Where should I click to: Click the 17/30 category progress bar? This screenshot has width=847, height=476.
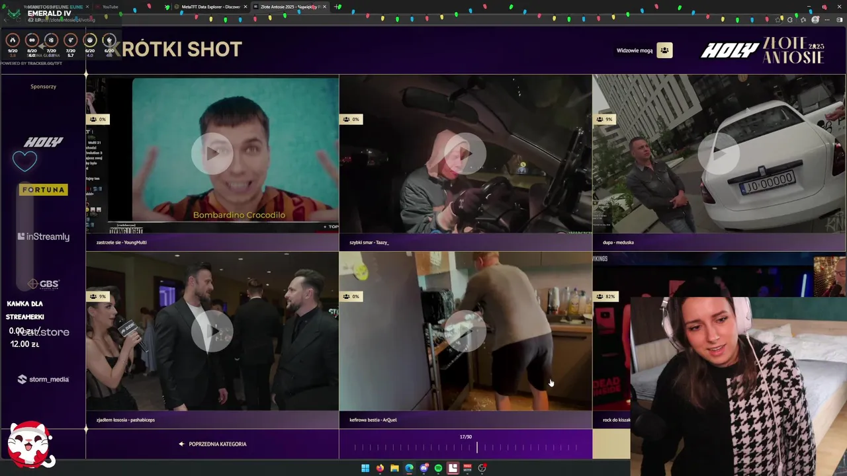coord(465,444)
